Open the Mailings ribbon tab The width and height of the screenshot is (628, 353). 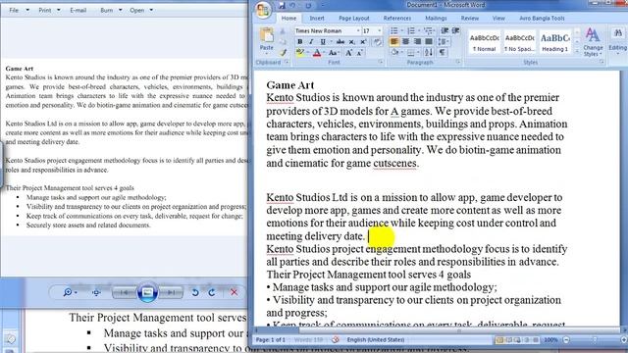436,18
